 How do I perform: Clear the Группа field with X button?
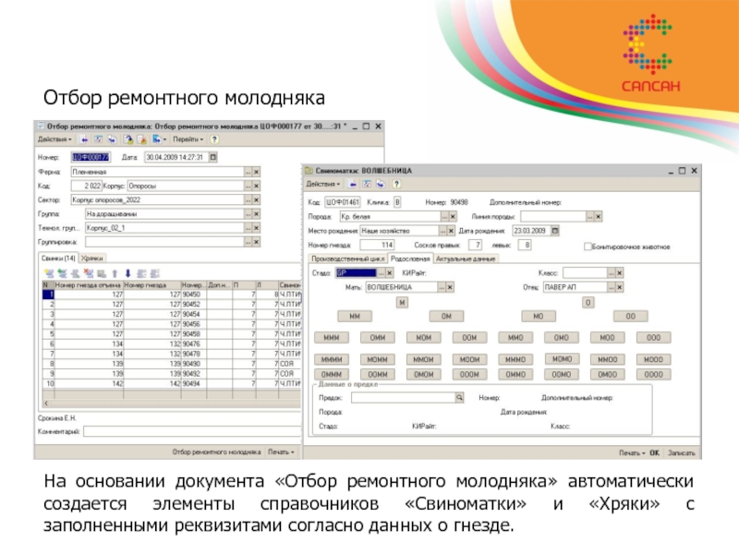tap(257, 214)
